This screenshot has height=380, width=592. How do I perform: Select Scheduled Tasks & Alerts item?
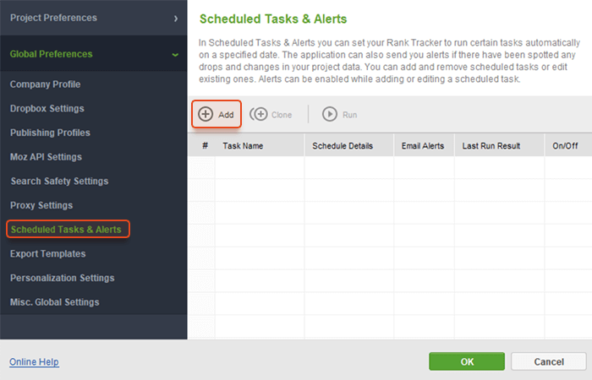68,229
